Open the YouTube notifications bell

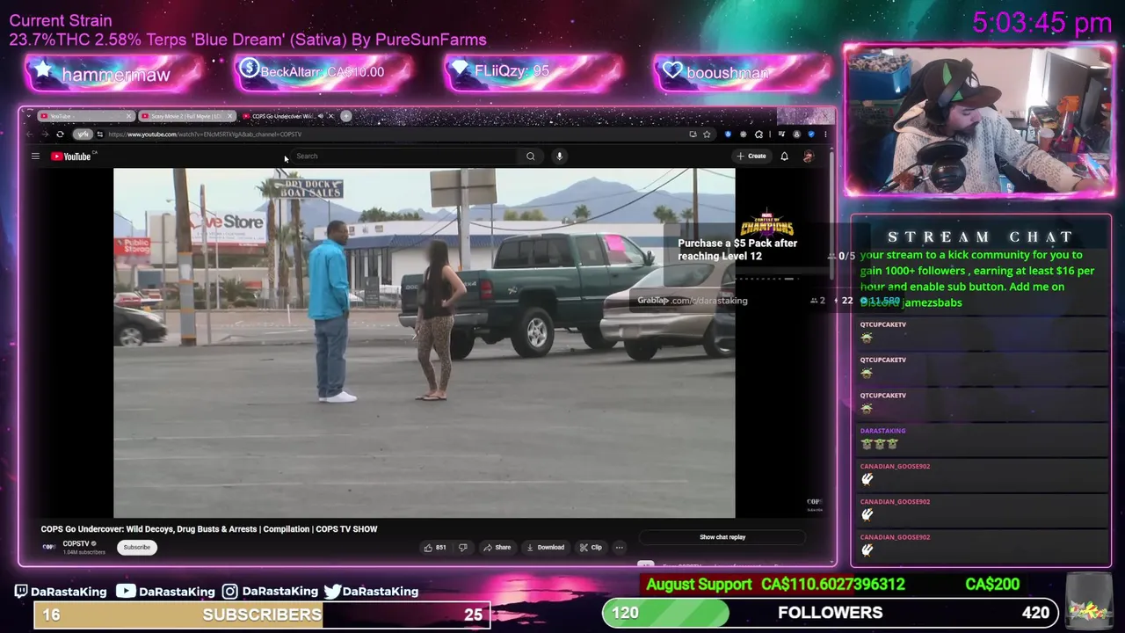pos(784,156)
